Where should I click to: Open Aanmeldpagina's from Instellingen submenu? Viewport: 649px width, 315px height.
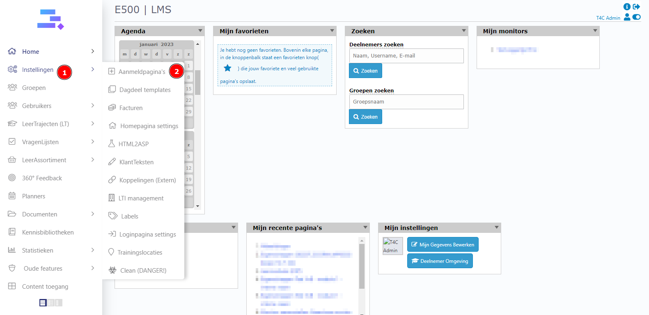[x=142, y=72]
